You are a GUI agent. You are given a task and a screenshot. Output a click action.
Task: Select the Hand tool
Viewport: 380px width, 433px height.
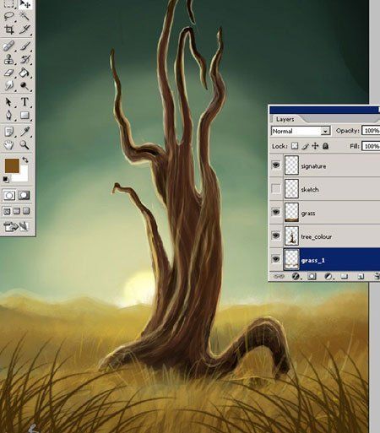click(x=9, y=145)
